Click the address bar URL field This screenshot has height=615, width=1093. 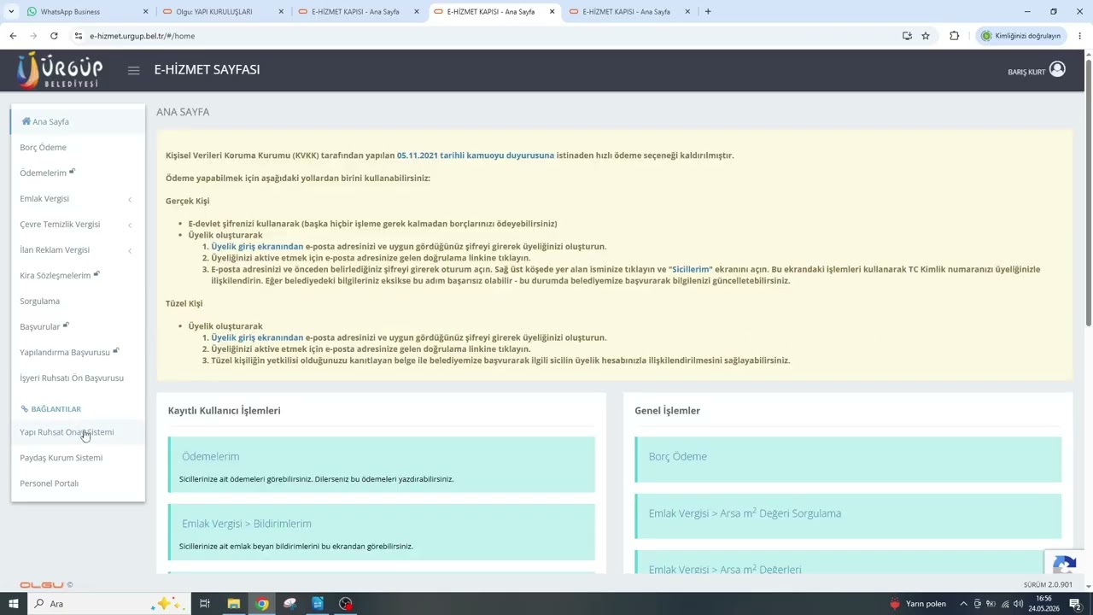[x=487, y=36]
